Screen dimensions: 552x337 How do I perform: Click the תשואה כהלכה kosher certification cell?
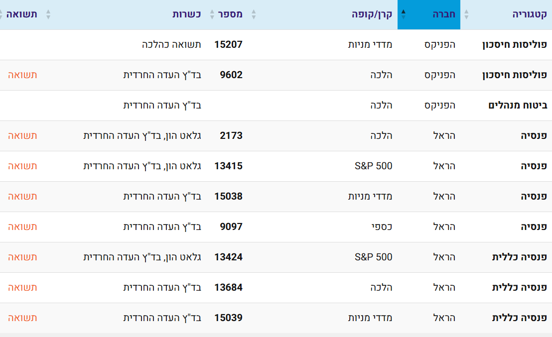point(171,45)
